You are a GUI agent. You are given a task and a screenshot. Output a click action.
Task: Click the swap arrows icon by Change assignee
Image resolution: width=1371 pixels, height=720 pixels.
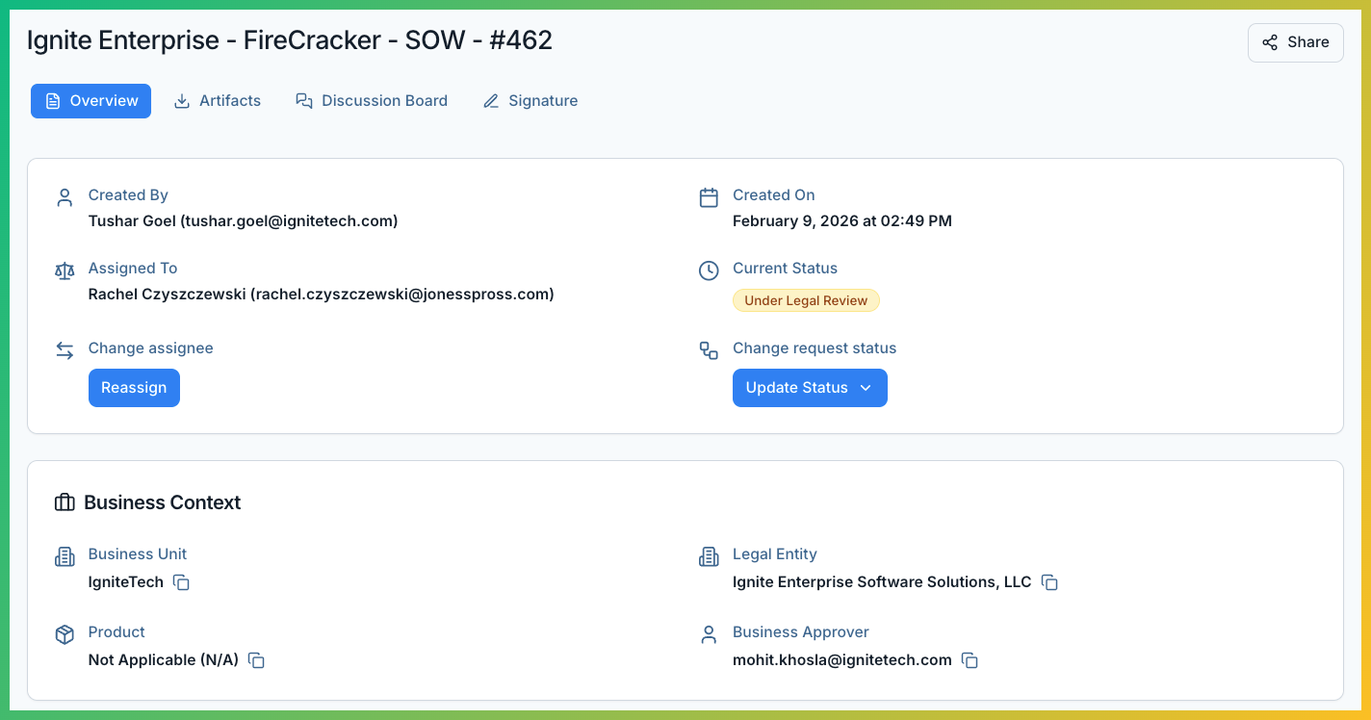(65, 350)
